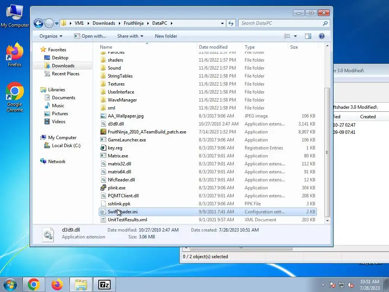This screenshot has width=389, height=292.
Task: Click the search magnifier icon
Action: click(325, 23)
